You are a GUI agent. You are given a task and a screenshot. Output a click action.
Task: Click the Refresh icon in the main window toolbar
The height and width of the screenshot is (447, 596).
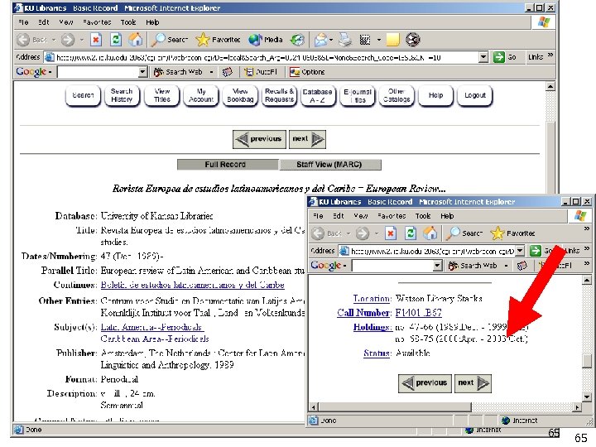pyautogui.click(x=116, y=40)
